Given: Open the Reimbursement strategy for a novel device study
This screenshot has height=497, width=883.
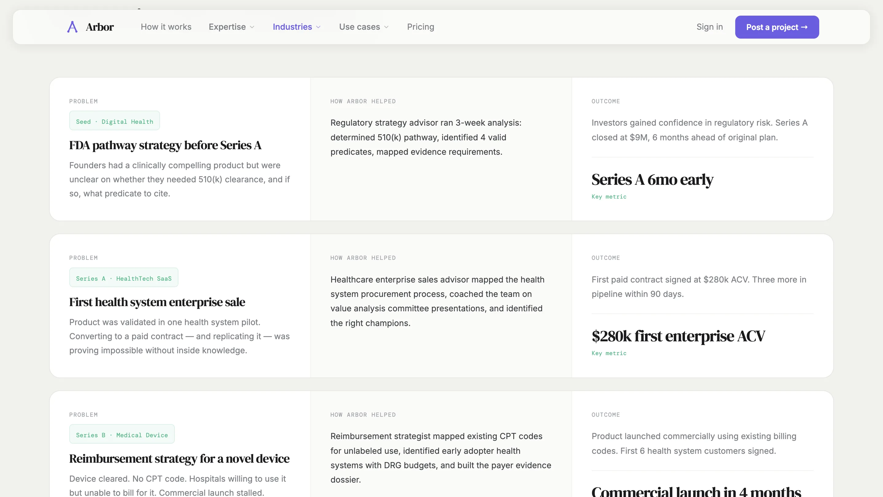Looking at the screenshot, I should coord(179,459).
